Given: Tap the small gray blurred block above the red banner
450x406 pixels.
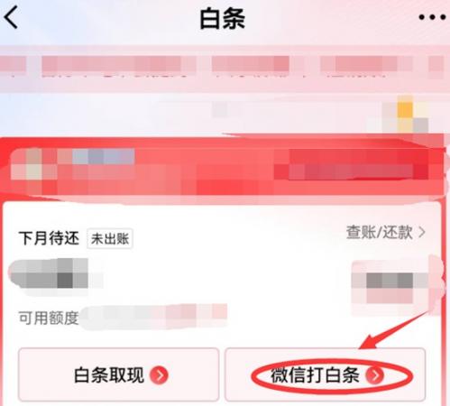Looking at the screenshot, I should click(220, 109).
